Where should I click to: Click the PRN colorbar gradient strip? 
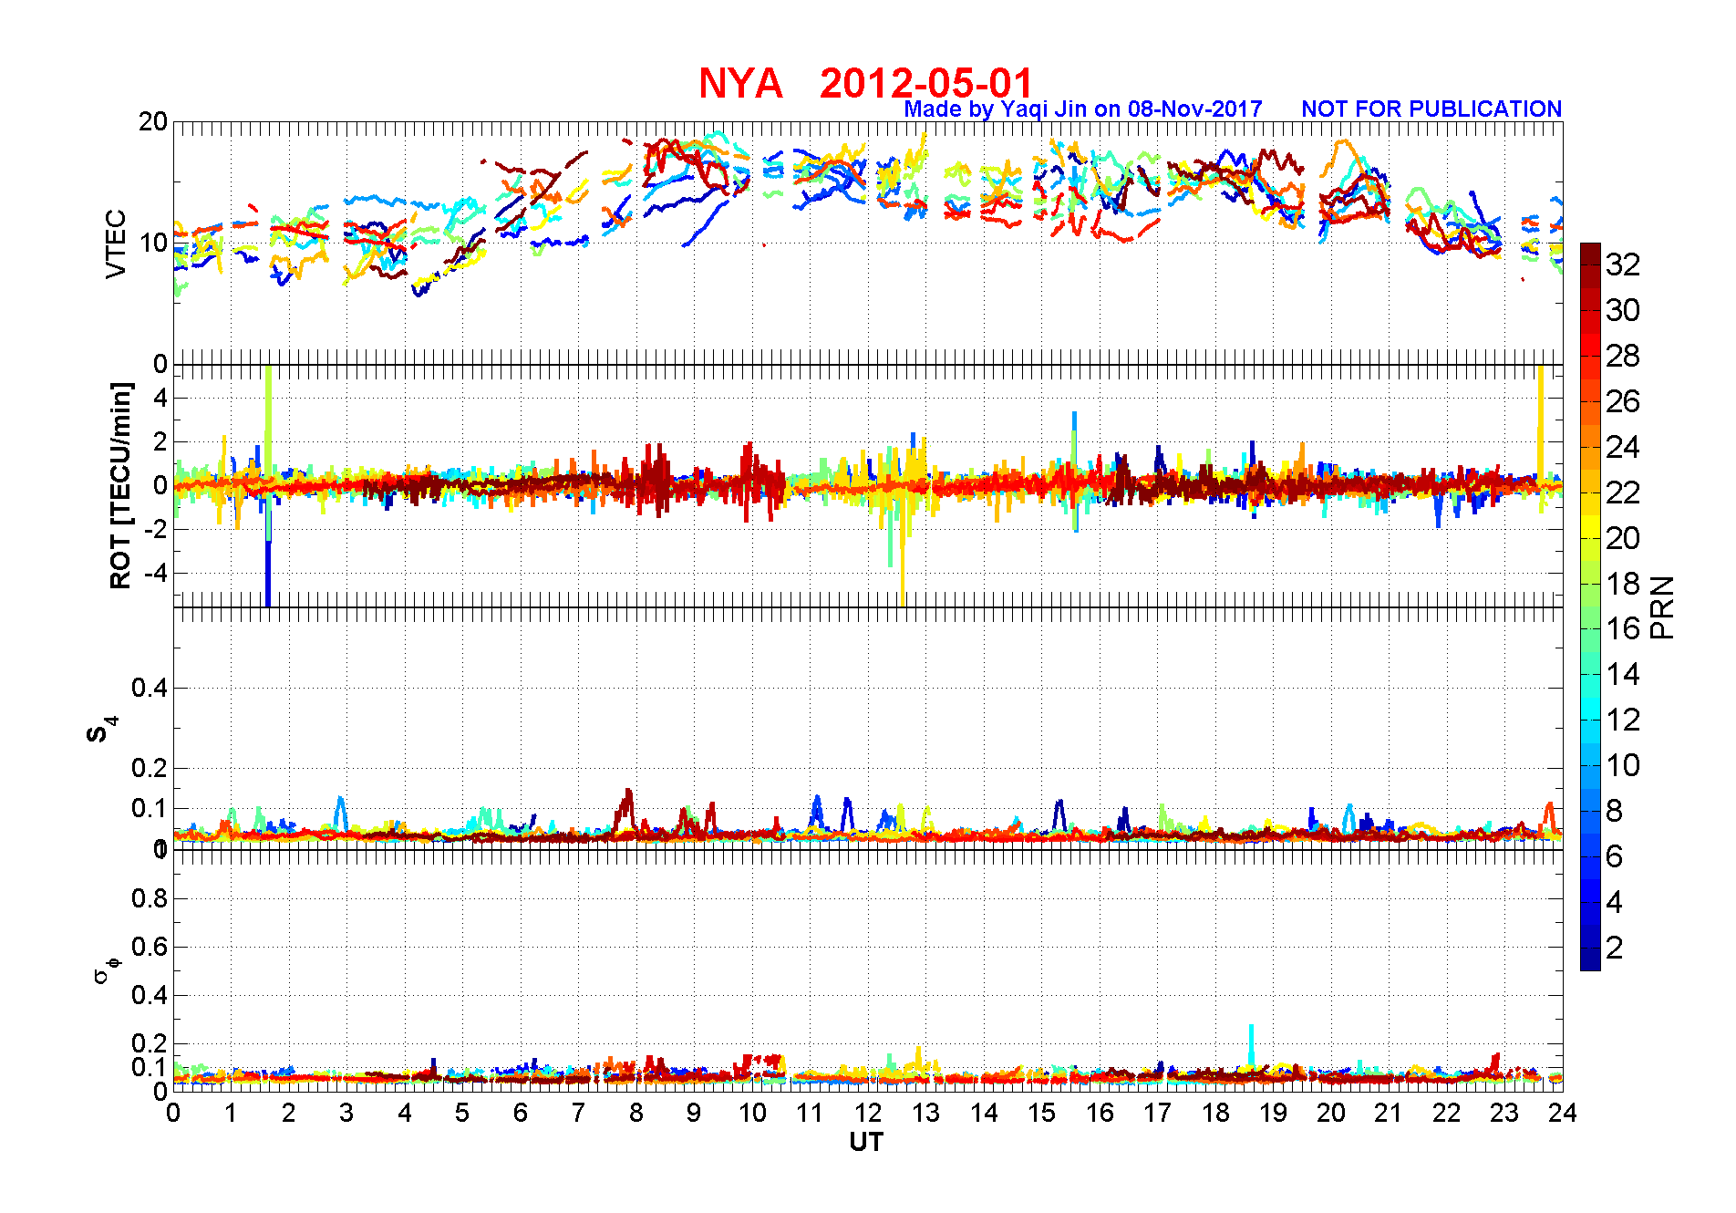(1590, 606)
